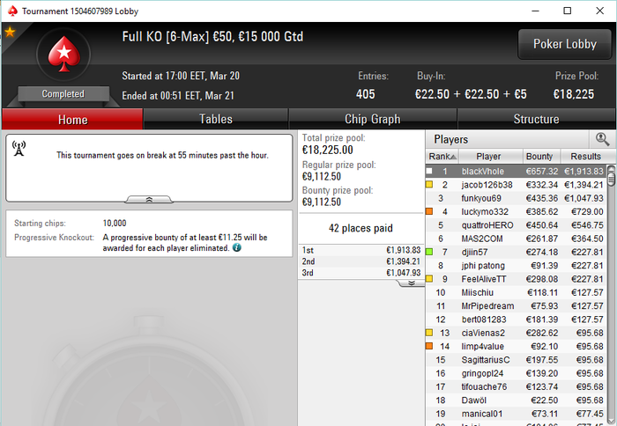Switch to the Tables tab

pos(216,119)
